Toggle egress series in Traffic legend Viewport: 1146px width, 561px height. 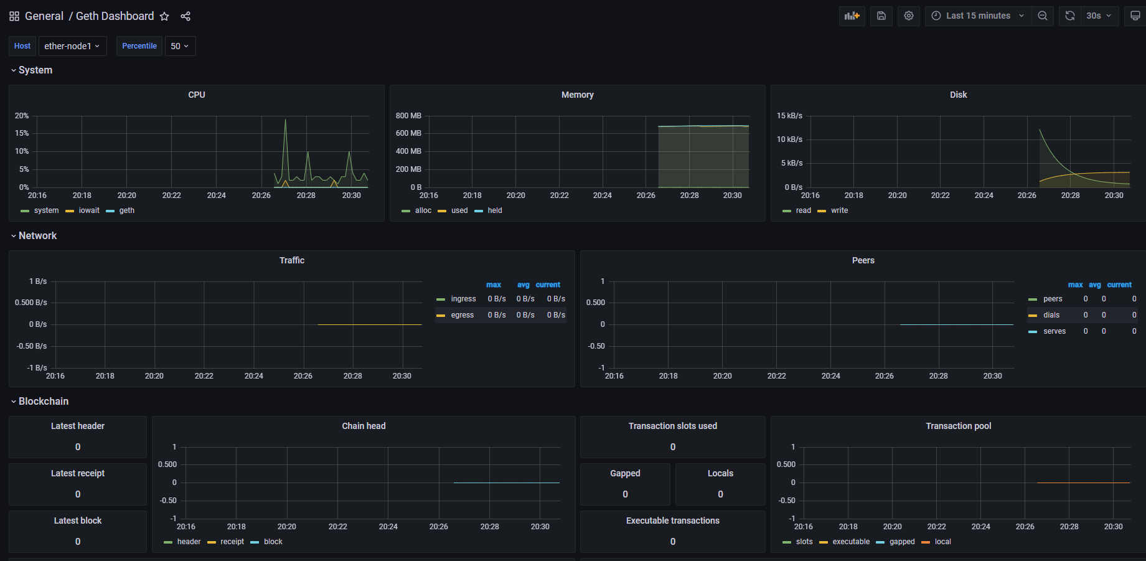463,315
